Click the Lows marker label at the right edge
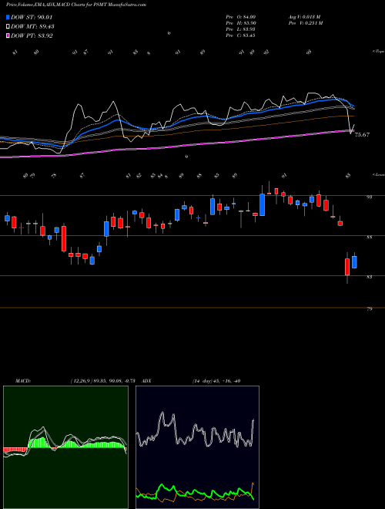The height and width of the screenshot is (509, 385). click(x=379, y=174)
